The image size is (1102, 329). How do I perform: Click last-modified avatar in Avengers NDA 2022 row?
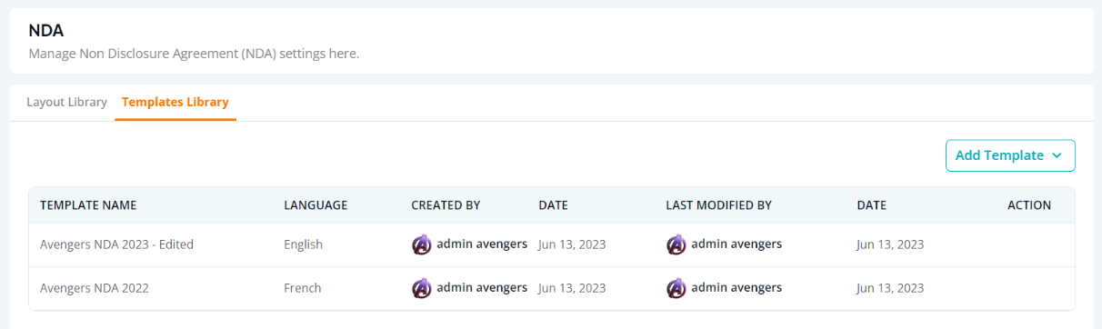coord(676,288)
